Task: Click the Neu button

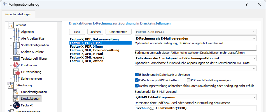Action: click(x=77, y=32)
